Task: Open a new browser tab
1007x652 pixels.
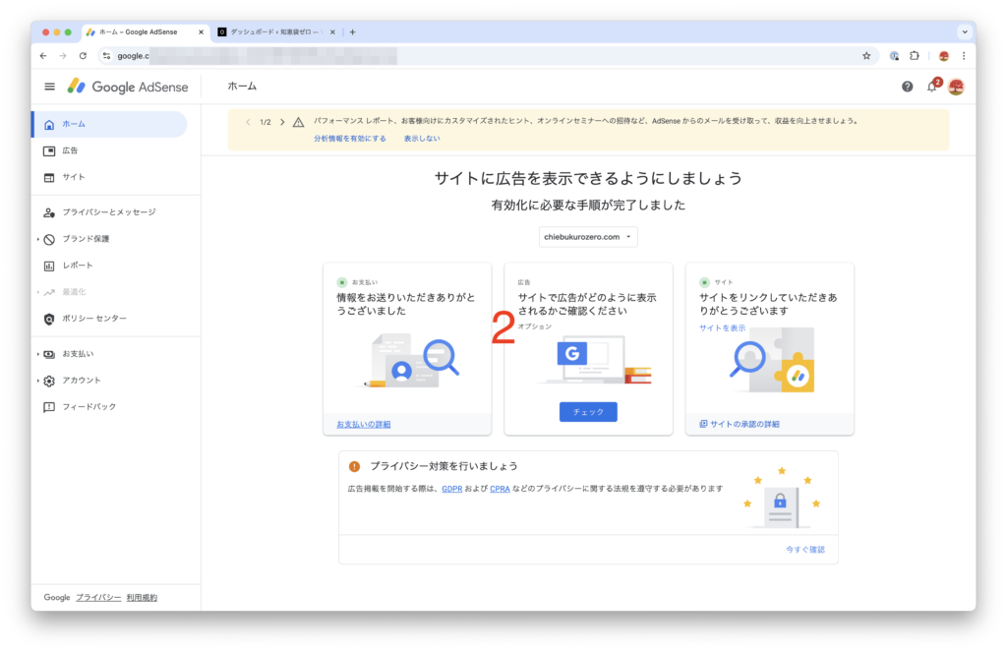Action: point(353,32)
